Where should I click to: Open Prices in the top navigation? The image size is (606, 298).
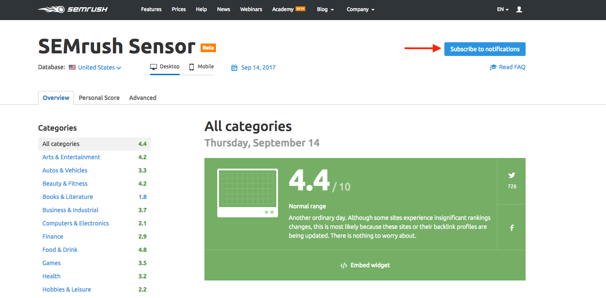pyautogui.click(x=179, y=9)
